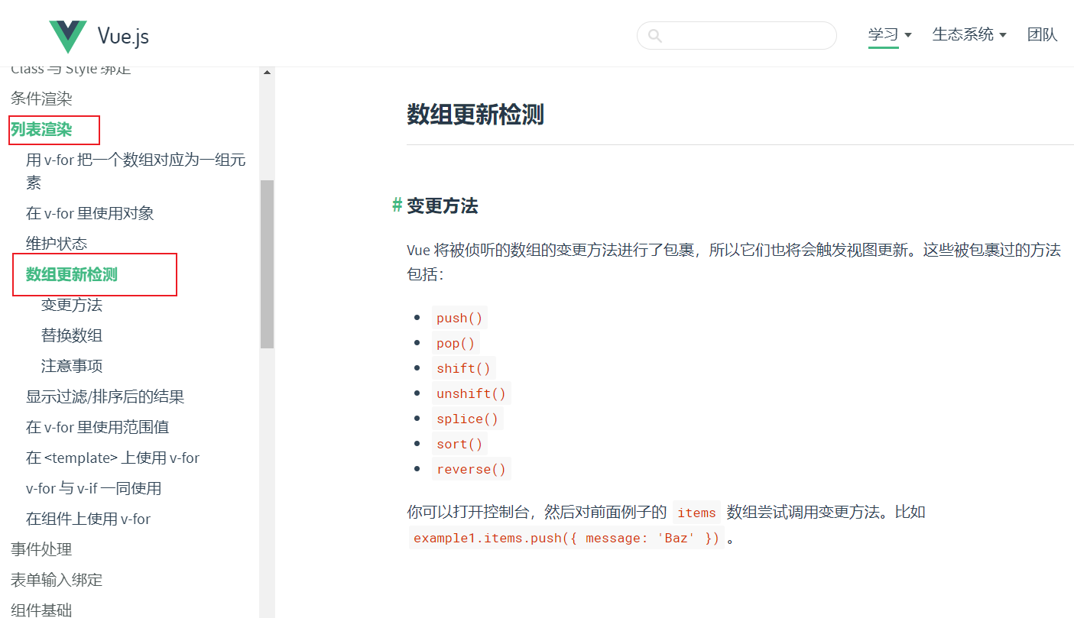1074x618 pixels.
Task: Open 注意事项 in the sidebar
Action: pos(72,366)
